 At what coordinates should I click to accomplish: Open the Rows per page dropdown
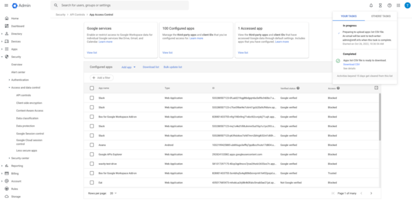point(113,193)
